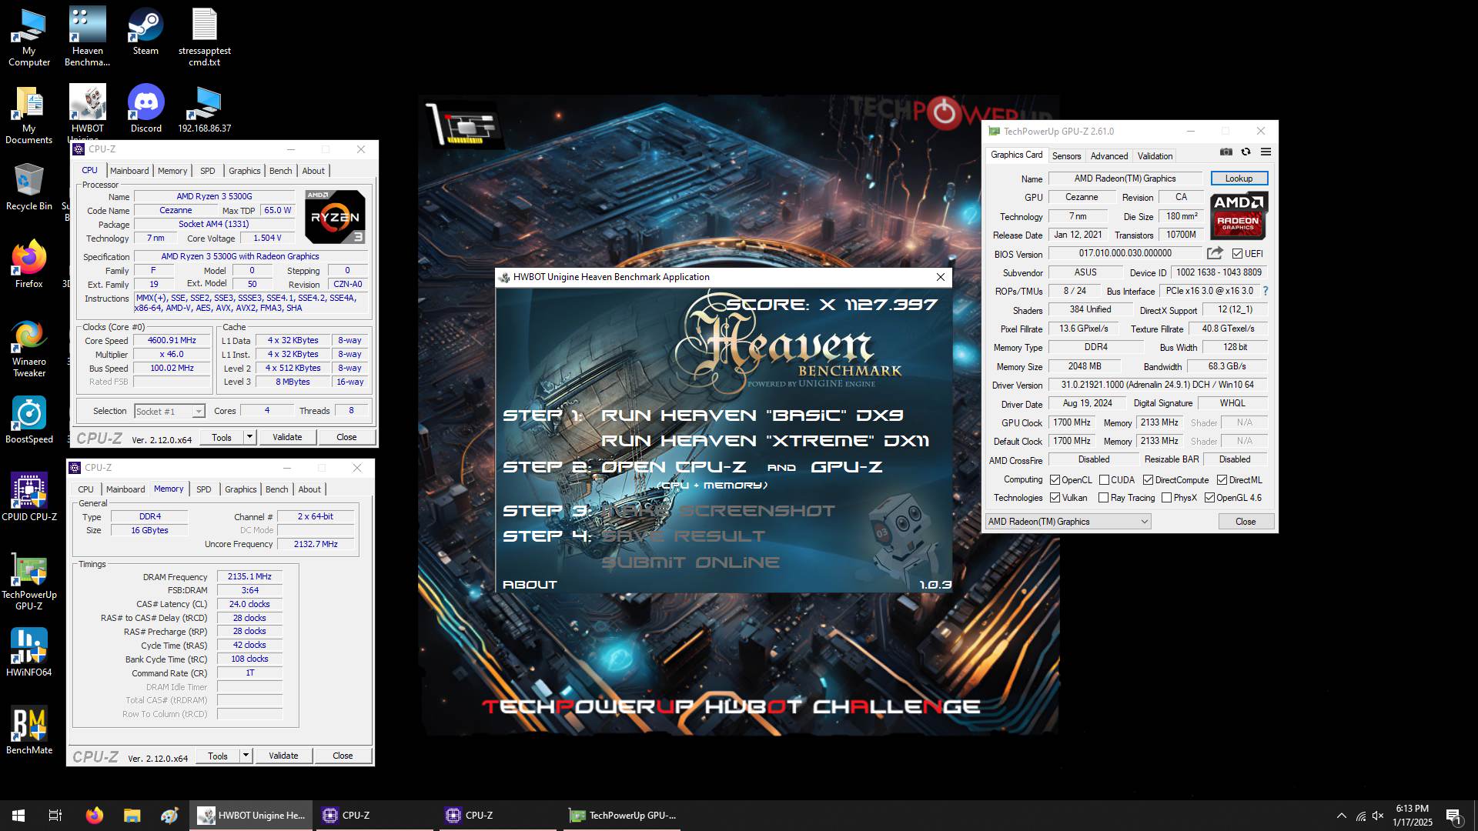
Task: Open TechPowerUp GPU-Z desktop icon
Action: (29, 582)
